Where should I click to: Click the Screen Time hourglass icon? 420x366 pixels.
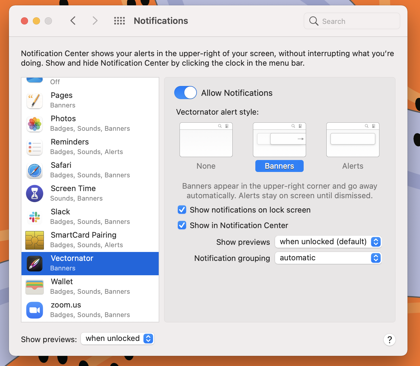[35, 194]
